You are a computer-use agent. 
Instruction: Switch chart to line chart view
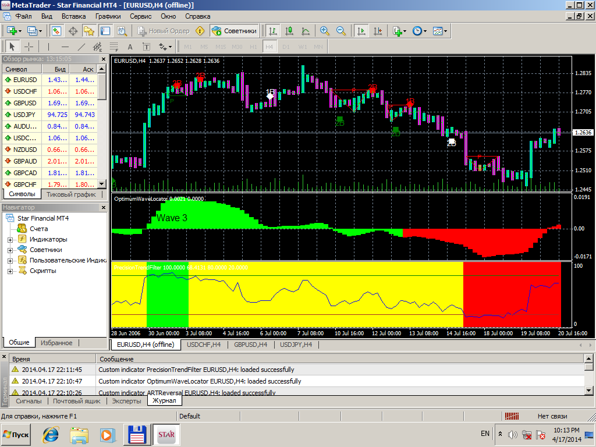[306, 31]
